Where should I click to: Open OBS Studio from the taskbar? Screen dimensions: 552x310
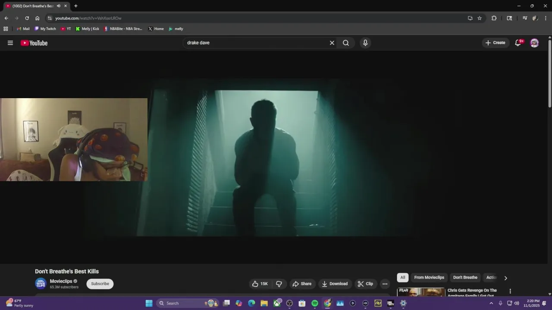(x=289, y=303)
